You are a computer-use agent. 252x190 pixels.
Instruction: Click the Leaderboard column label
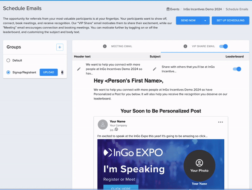tap(234, 57)
